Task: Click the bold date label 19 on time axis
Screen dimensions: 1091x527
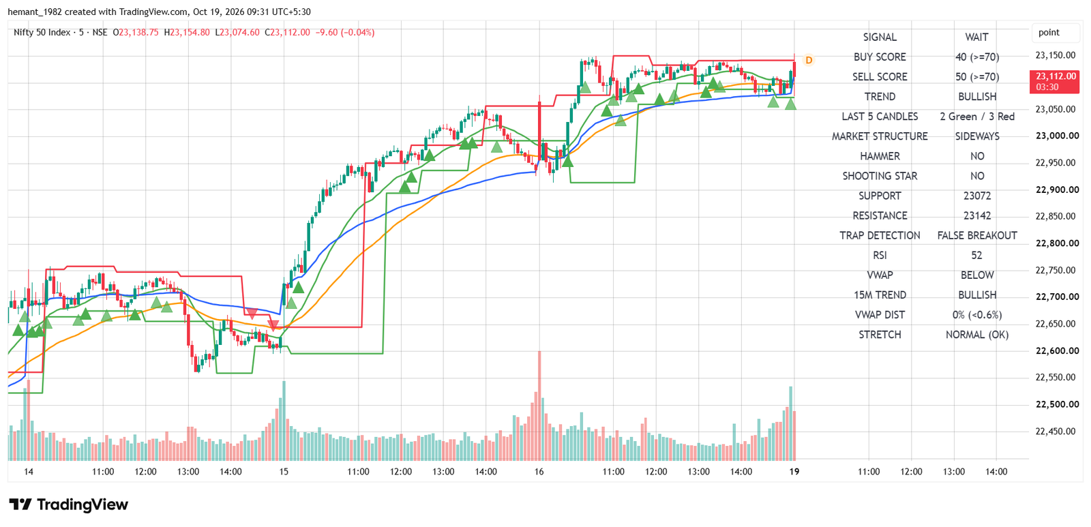Action: coord(794,471)
